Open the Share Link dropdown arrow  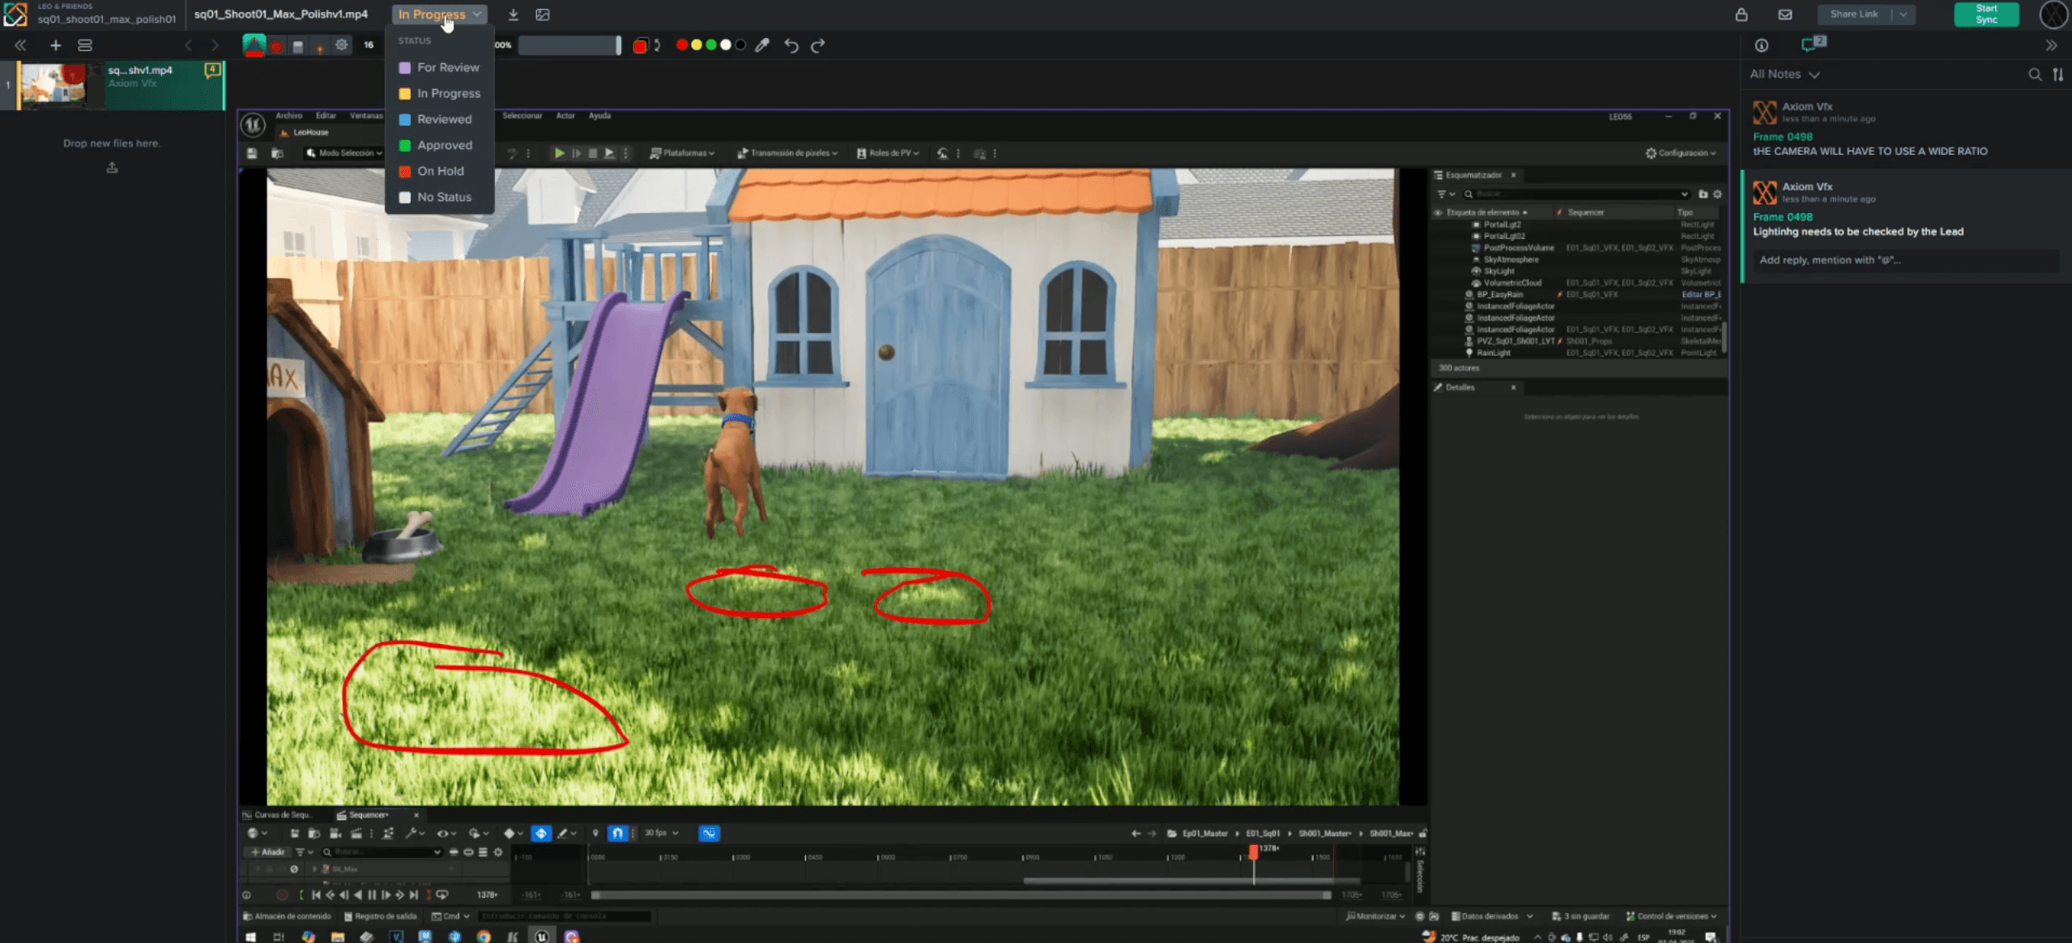pos(1904,15)
